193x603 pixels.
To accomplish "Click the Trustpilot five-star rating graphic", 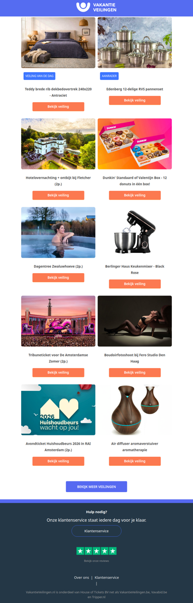I will tap(96, 551).
